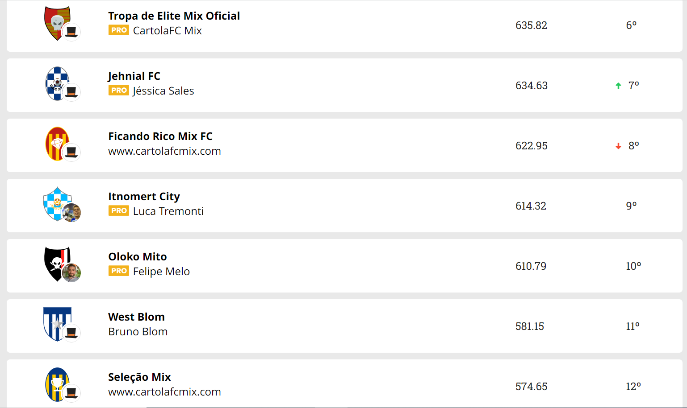The height and width of the screenshot is (408, 687).
Task: Click the Itnomert City light-blue checkered crest
Action: click(57, 204)
